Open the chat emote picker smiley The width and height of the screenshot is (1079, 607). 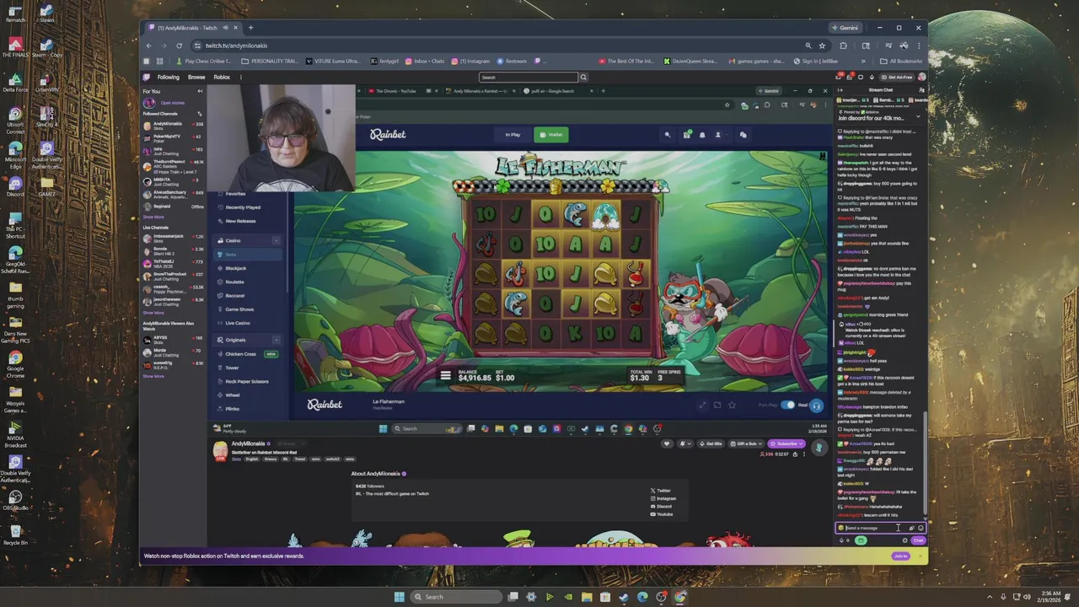[921, 528]
